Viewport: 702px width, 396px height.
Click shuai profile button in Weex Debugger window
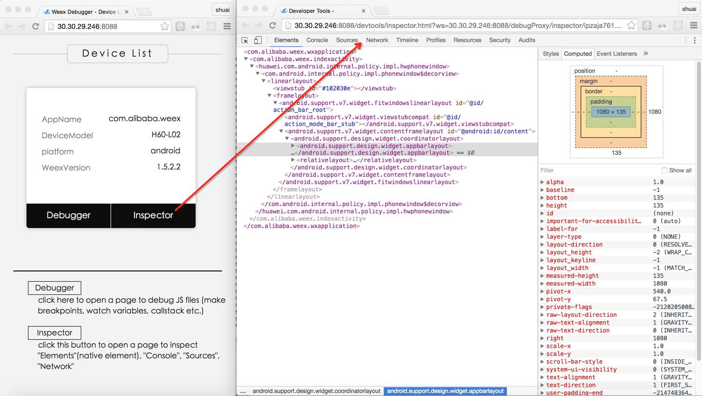(222, 10)
